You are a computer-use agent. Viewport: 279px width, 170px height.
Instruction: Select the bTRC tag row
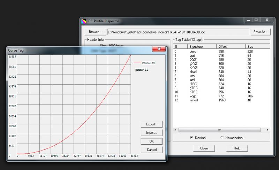point(221,92)
